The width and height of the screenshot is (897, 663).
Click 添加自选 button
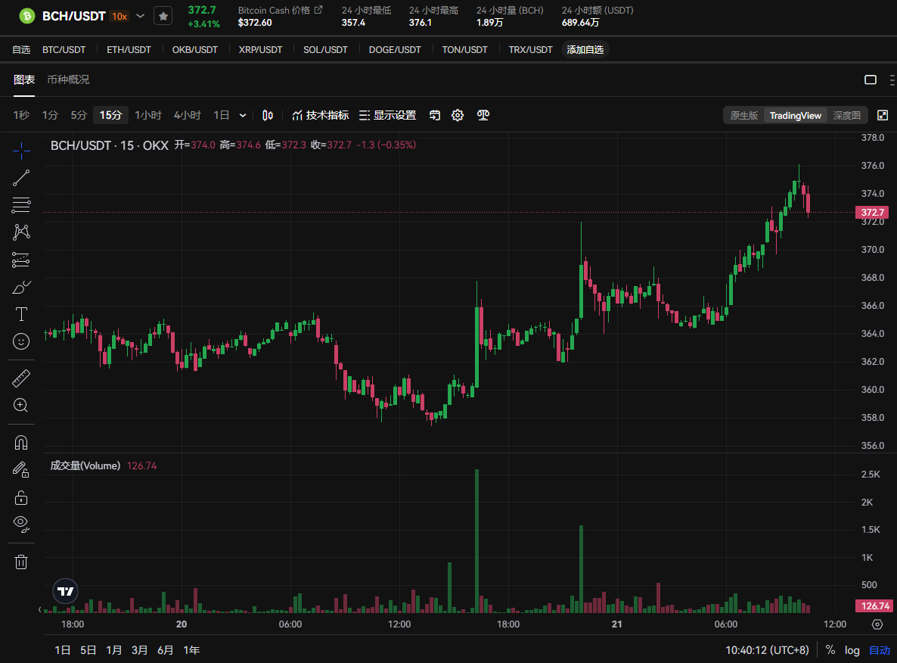(585, 50)
